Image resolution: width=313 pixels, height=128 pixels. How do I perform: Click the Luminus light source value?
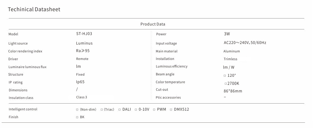point(84,43)
